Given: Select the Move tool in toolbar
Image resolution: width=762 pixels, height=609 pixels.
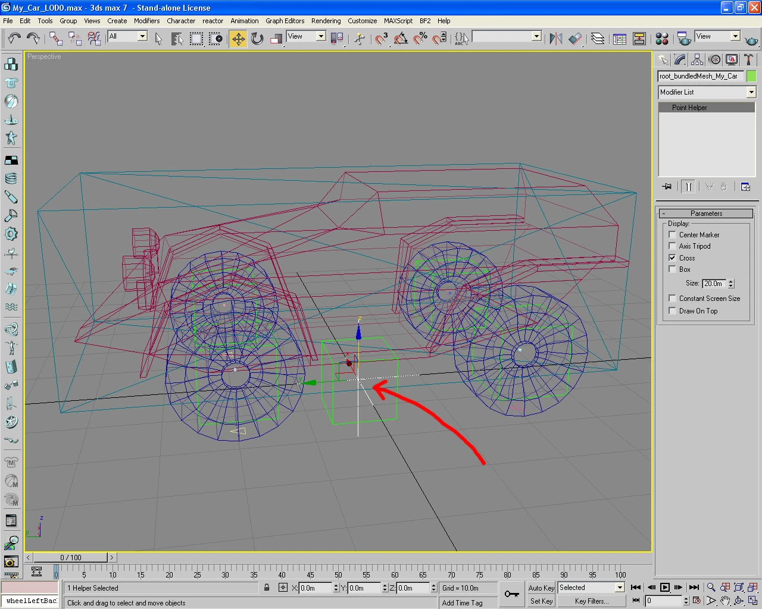Looking at the screenshot, I should (x=238, y=39).
